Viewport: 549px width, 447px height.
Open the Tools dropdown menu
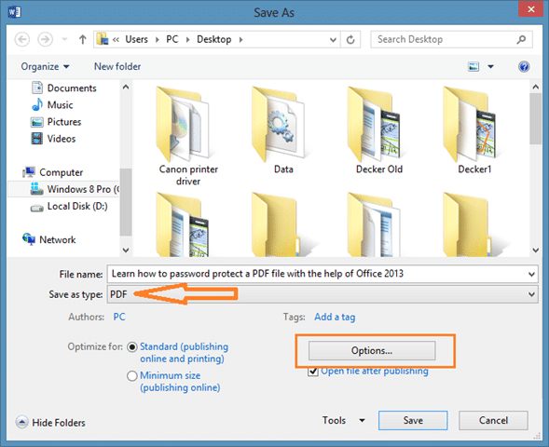coord(343,420)
